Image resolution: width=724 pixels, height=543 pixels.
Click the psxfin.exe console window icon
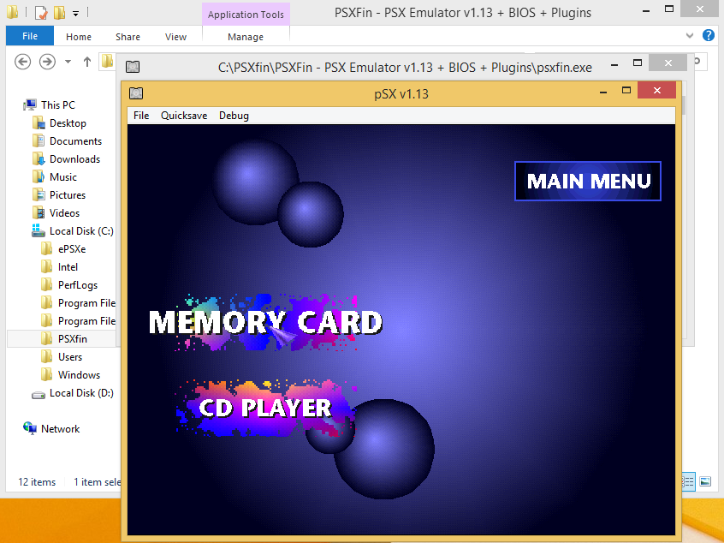click(x=133, y=67)
